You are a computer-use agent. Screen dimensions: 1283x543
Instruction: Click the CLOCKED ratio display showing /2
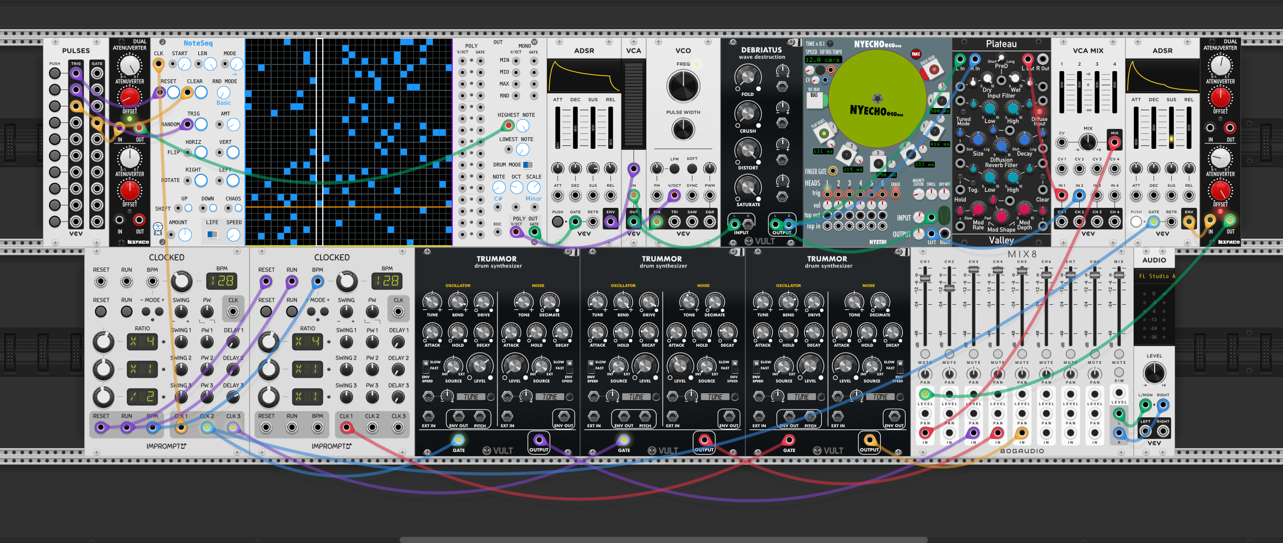click(142, 396)
